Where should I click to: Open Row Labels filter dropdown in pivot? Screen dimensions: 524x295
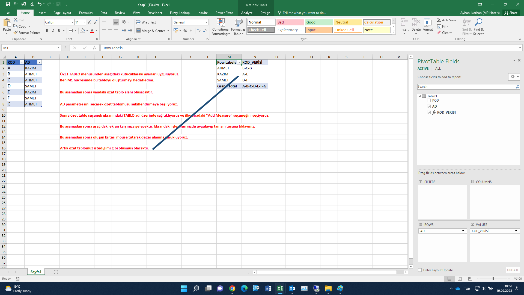[x=239, y=62]
